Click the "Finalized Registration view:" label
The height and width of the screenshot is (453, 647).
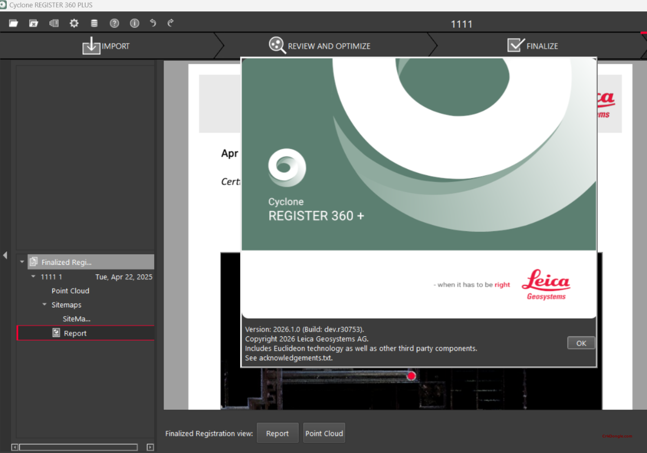pyautogui.click(x=209, y=433)
